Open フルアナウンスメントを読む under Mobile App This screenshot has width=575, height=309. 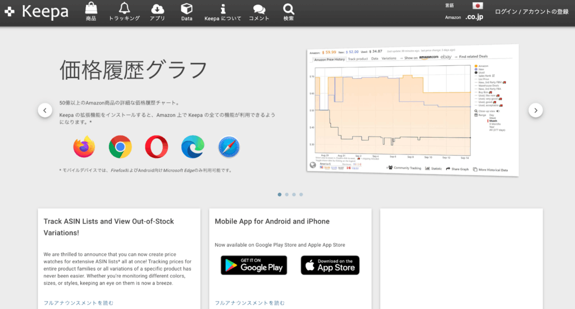pos(250,303)
